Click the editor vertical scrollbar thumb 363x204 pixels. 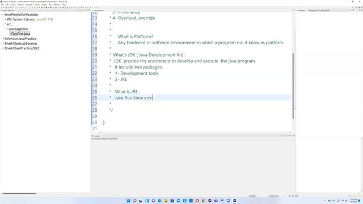pos(293,86)
